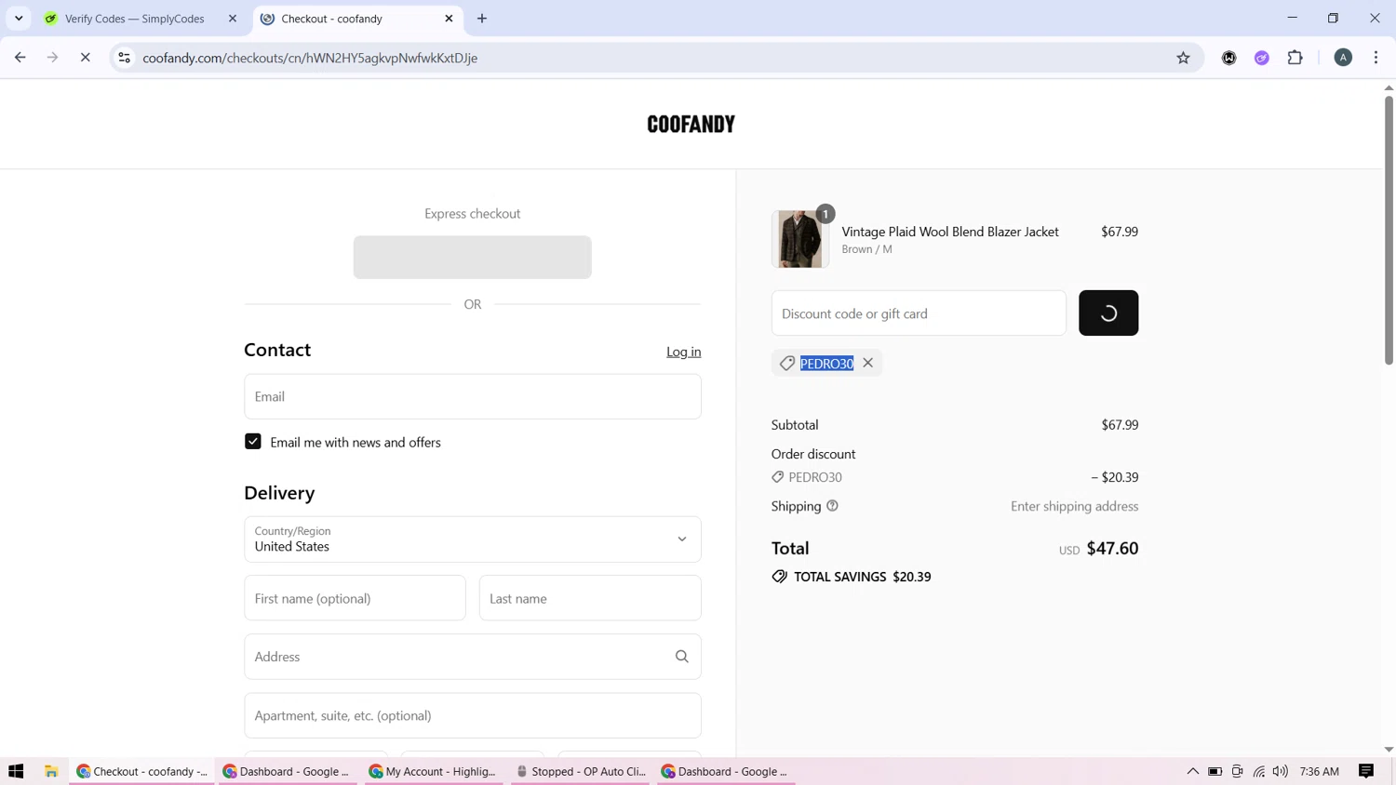Show hidden system tray icons

tap(1192, 771)
